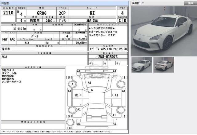Click the A mark on the wheel diagram

pos(72,84)
